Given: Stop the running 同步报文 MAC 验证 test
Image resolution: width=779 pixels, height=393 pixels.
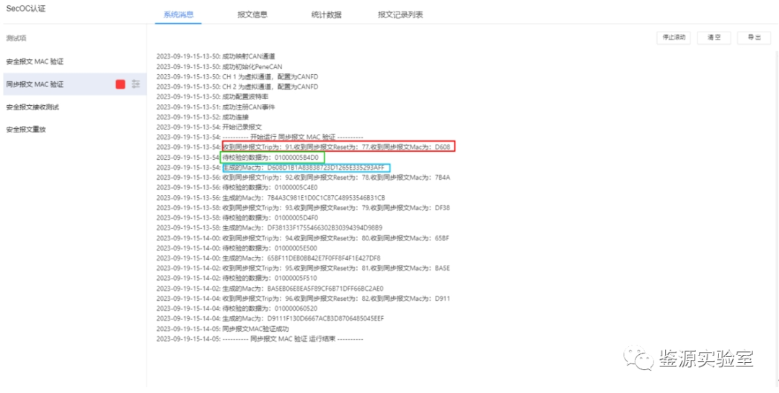Looking at the screenshot, I should pos(120,84).
